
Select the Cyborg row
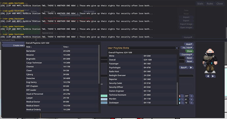pos(62,74)
